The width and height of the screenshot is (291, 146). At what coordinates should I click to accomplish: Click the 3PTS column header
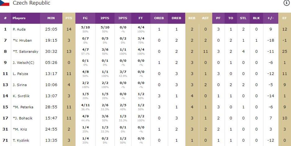point(123,18)
